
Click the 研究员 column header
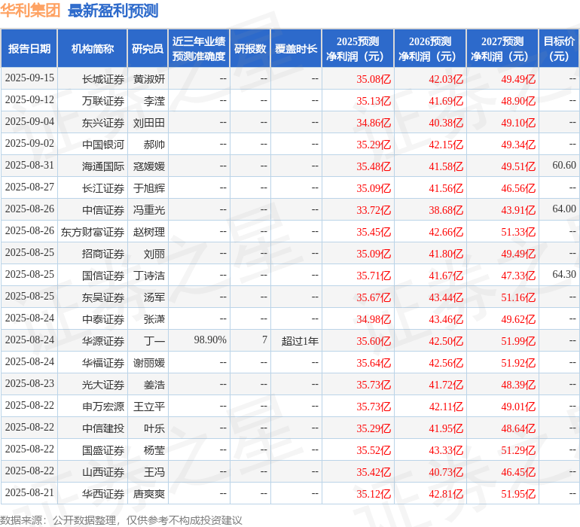(x=147, y=49)
